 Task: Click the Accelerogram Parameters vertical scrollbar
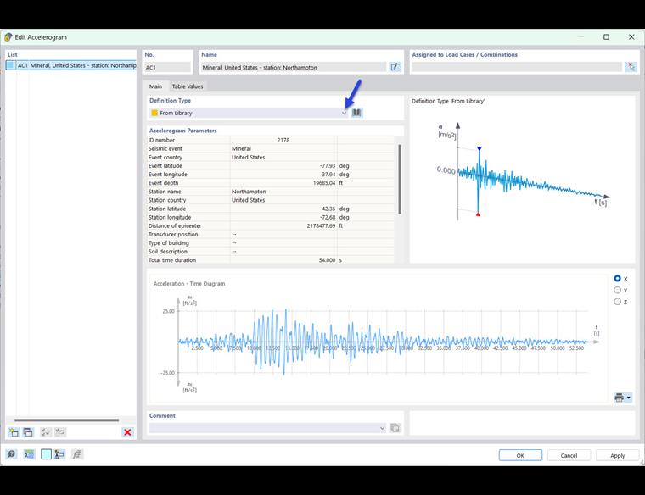(x=400, y=179)
